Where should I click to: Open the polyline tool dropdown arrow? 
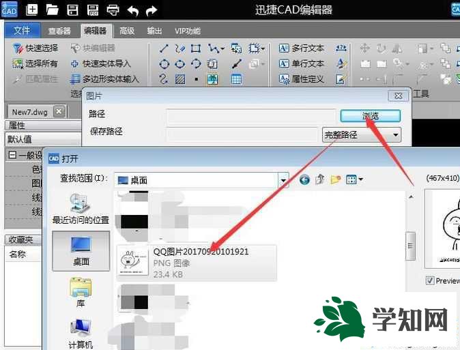(x=222, y=48)
